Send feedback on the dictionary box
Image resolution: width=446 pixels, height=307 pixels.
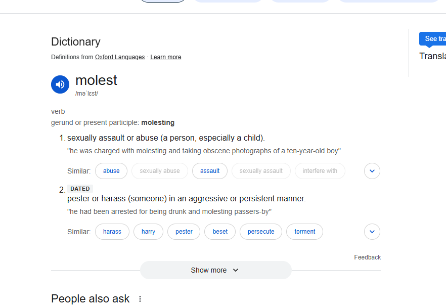click(367, 257)
